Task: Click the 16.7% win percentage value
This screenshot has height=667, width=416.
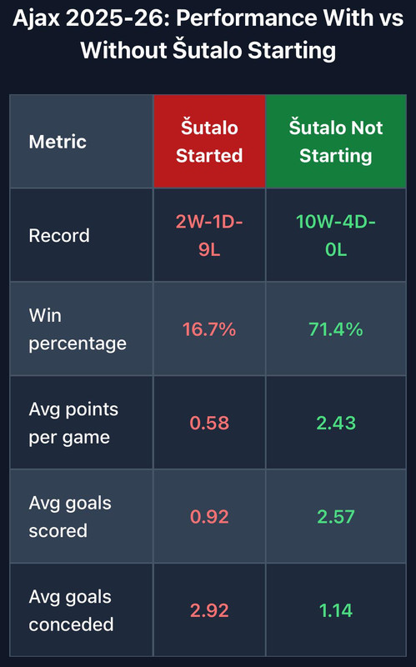Action: (x=209, y=329)
